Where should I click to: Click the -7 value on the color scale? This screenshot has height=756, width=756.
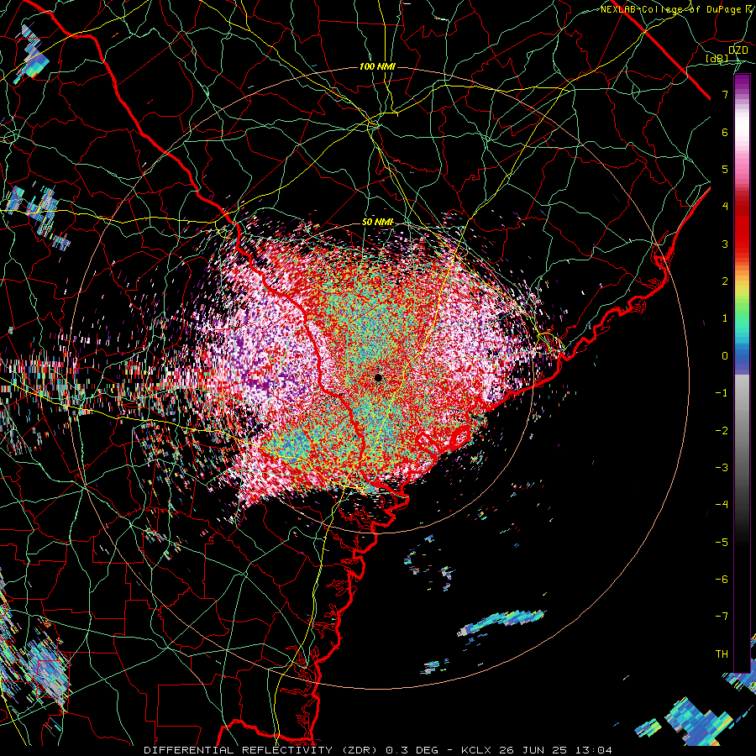click(722, 617)
